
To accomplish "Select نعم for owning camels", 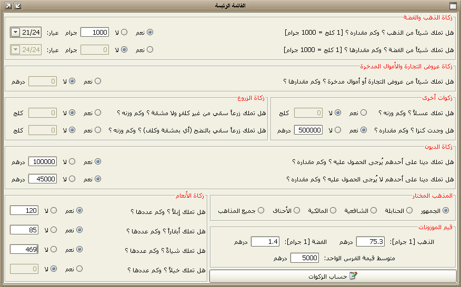I will click(79, 210).
